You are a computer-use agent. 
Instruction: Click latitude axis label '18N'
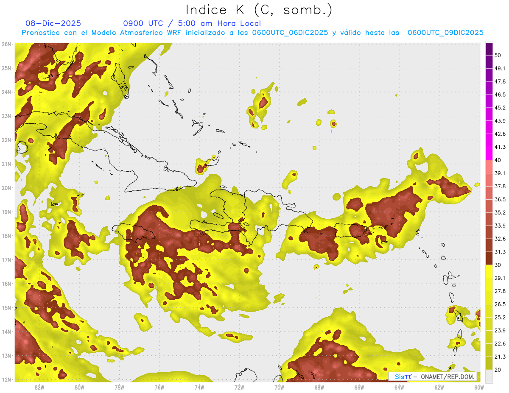click(x=6, y=236)
